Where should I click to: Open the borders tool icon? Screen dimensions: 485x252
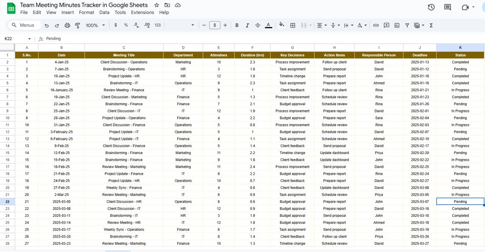(293, 25)
